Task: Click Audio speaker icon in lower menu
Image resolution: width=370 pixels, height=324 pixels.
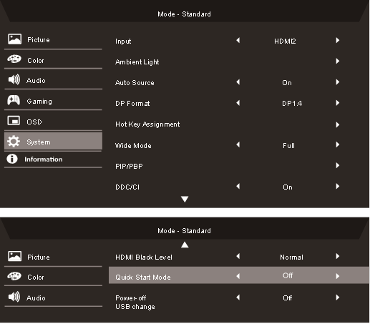Action: 14,297
